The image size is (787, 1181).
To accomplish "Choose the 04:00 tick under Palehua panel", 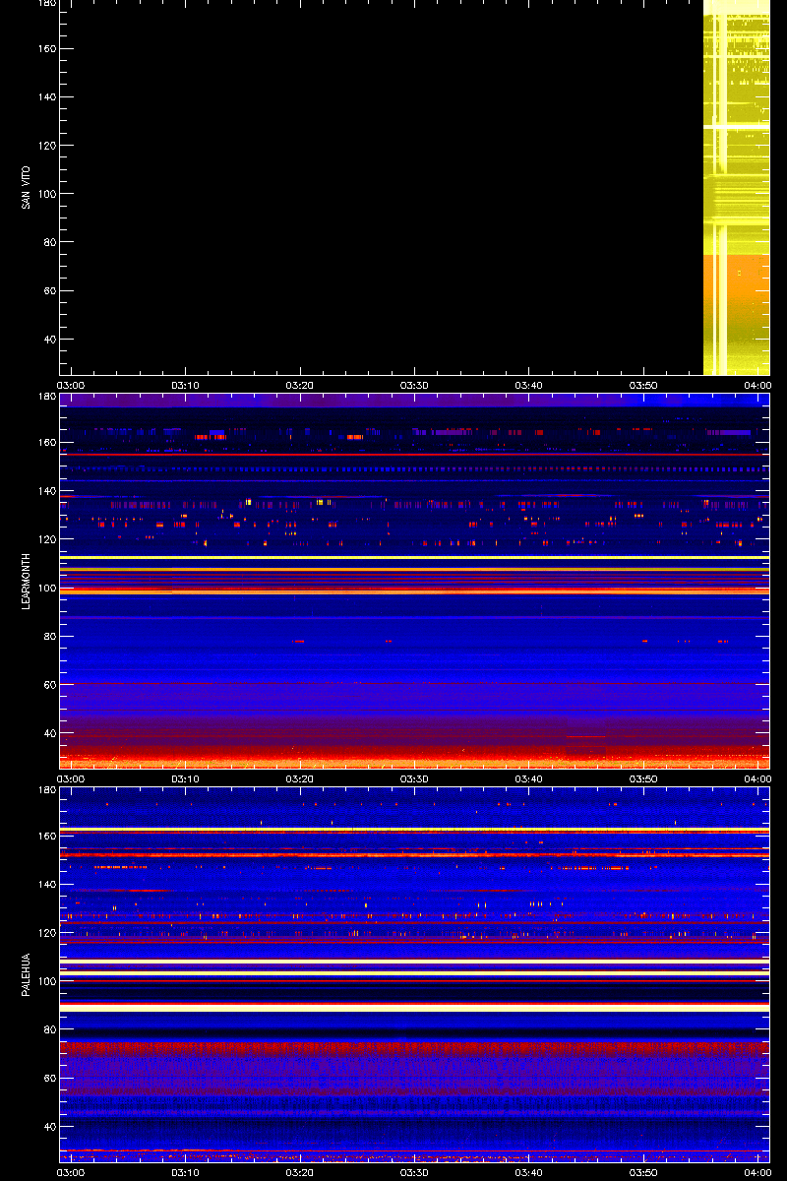I will [757, 1172].
